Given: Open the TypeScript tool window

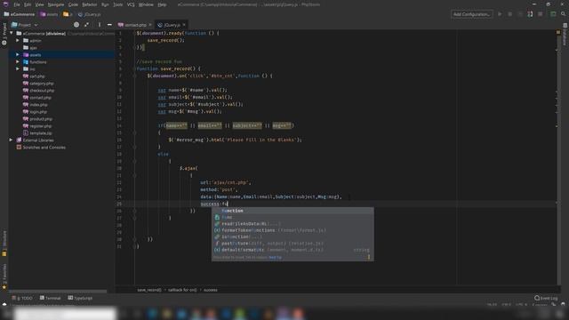Looking at the screenshot, I should (80, 298).
